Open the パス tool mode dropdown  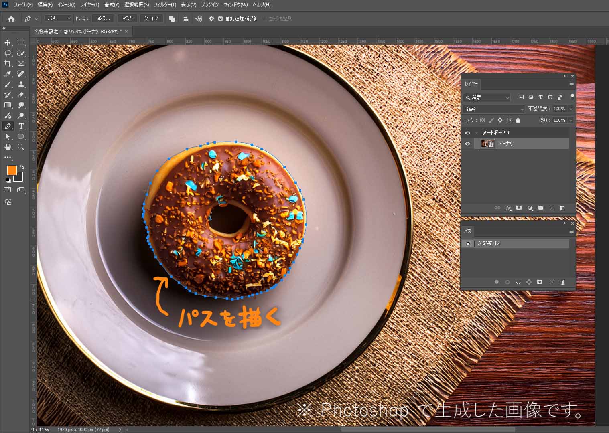point(58,18)
